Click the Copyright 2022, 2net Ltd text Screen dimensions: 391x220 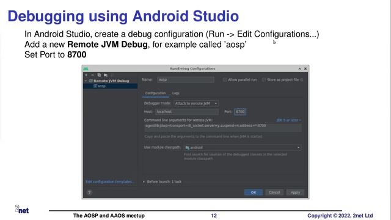340,216
